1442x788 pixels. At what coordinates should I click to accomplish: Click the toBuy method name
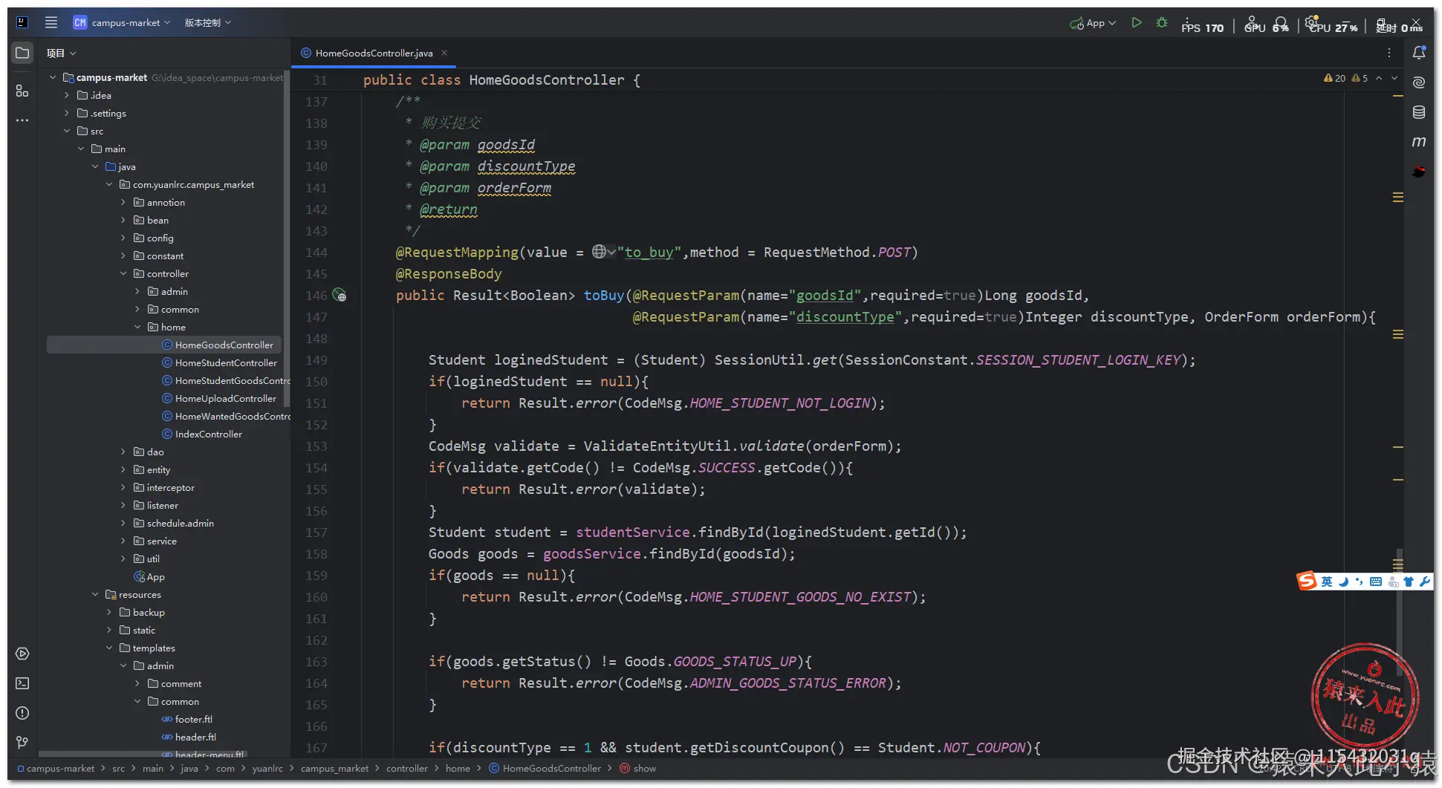[603, 296]
